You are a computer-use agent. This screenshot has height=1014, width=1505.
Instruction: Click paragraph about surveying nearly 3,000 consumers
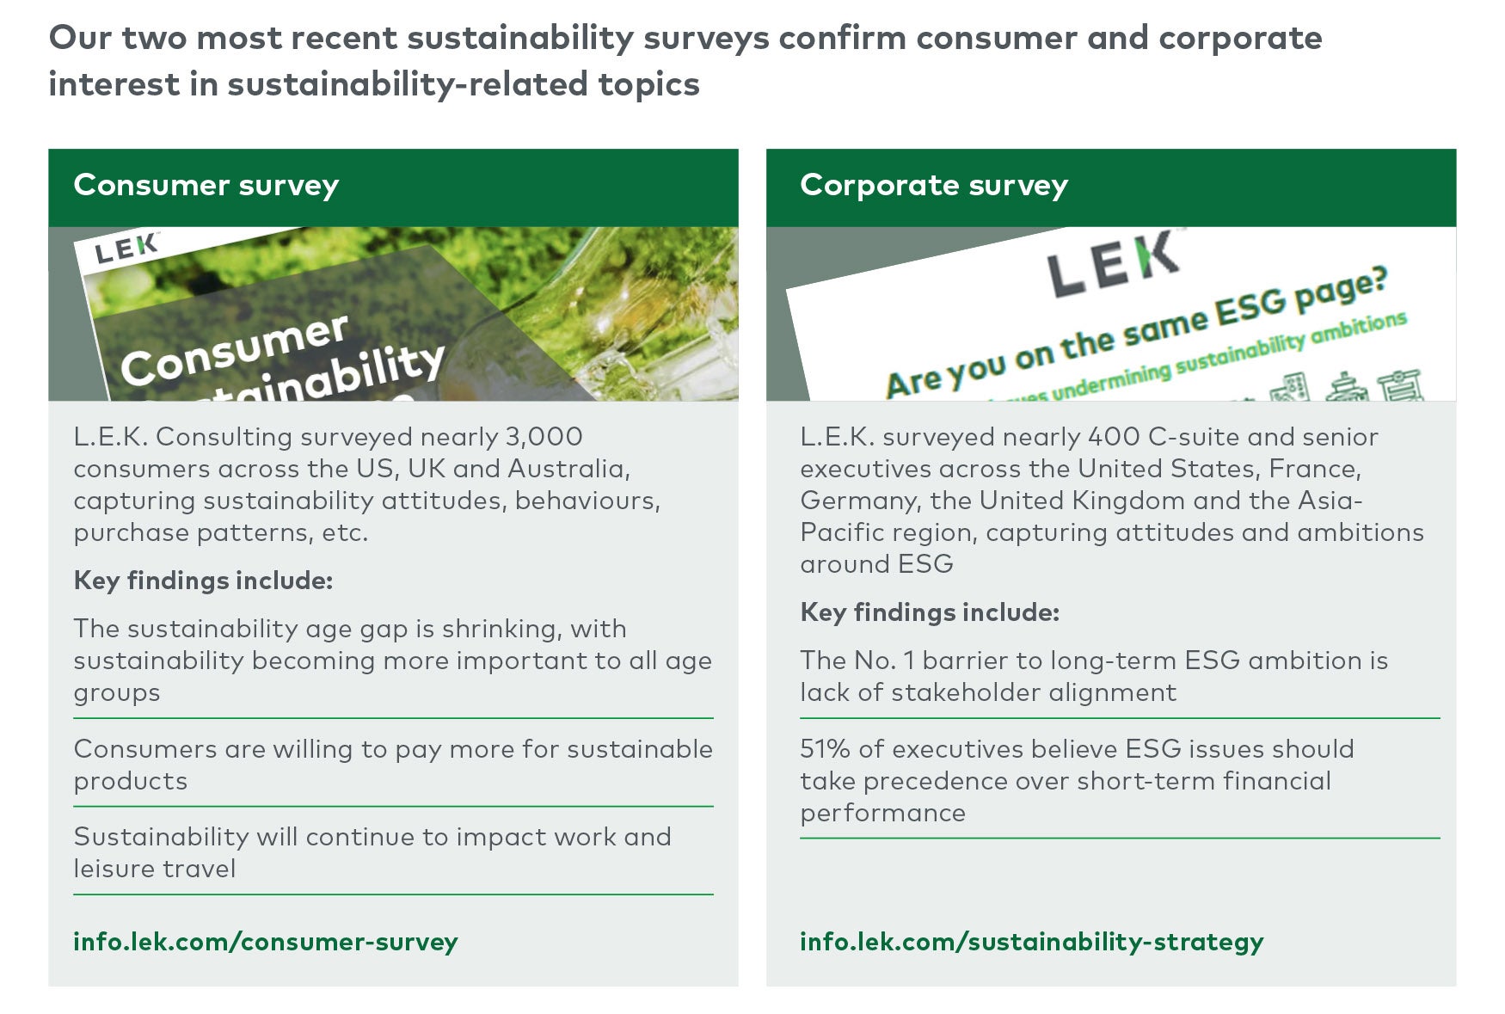tap(367, 484)
